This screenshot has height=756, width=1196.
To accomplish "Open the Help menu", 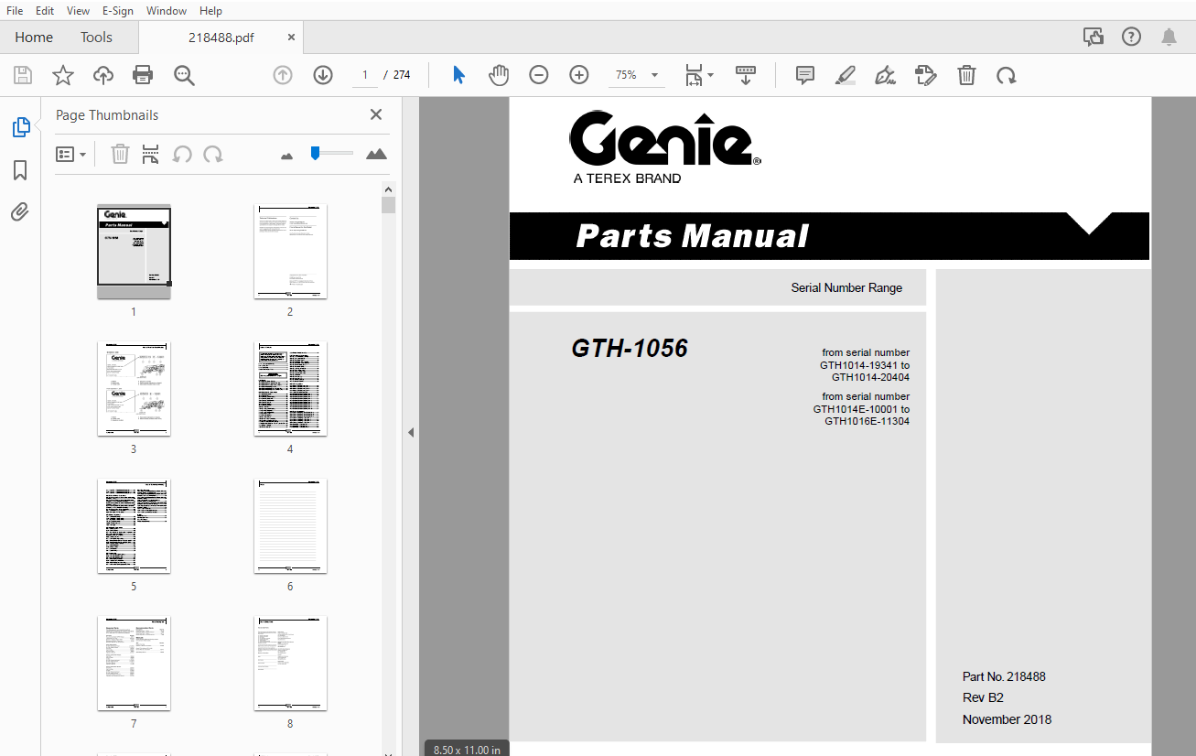I will pos(210,10).
